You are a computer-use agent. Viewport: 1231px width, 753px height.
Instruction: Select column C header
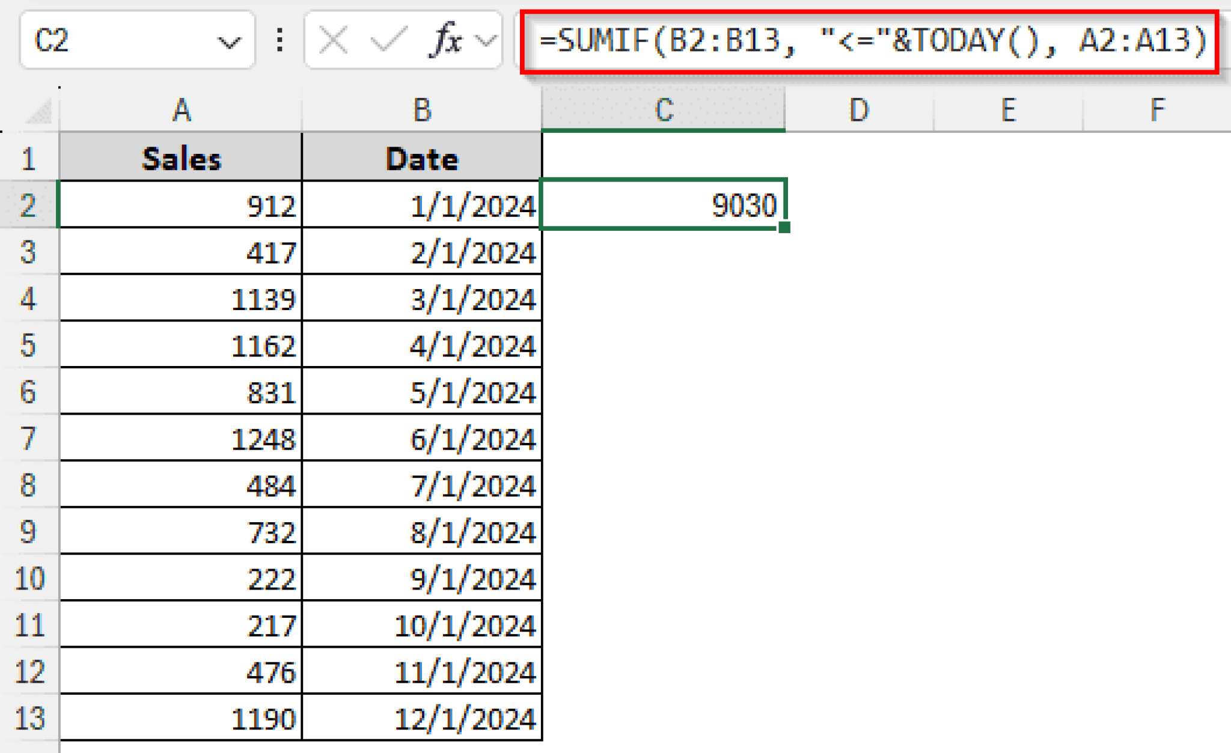pos(664,111)
